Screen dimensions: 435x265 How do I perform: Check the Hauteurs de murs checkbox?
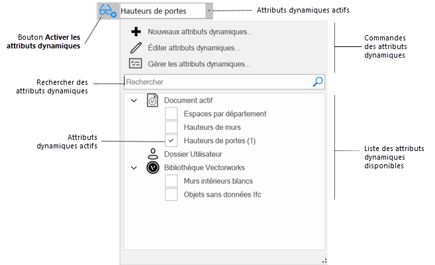tap(171, 127)
